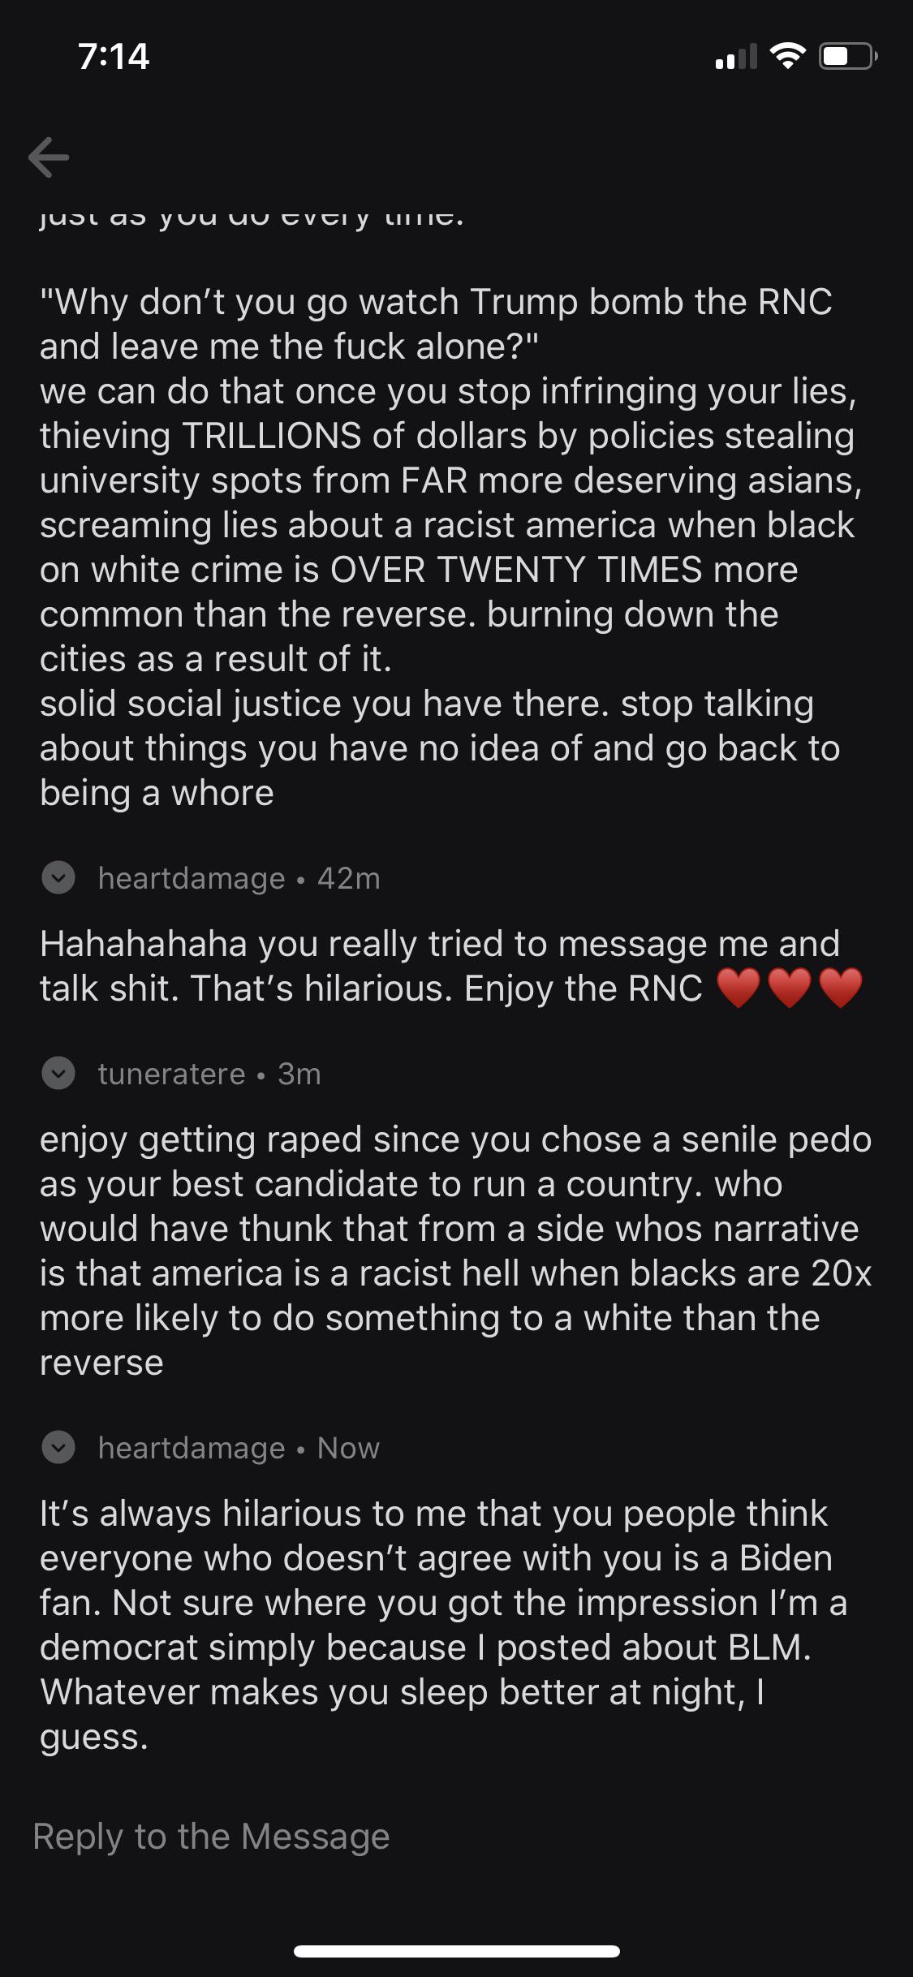913x1977 pixels.
Task: Open tuneratere's user profile
Action: coord(171,1074)
